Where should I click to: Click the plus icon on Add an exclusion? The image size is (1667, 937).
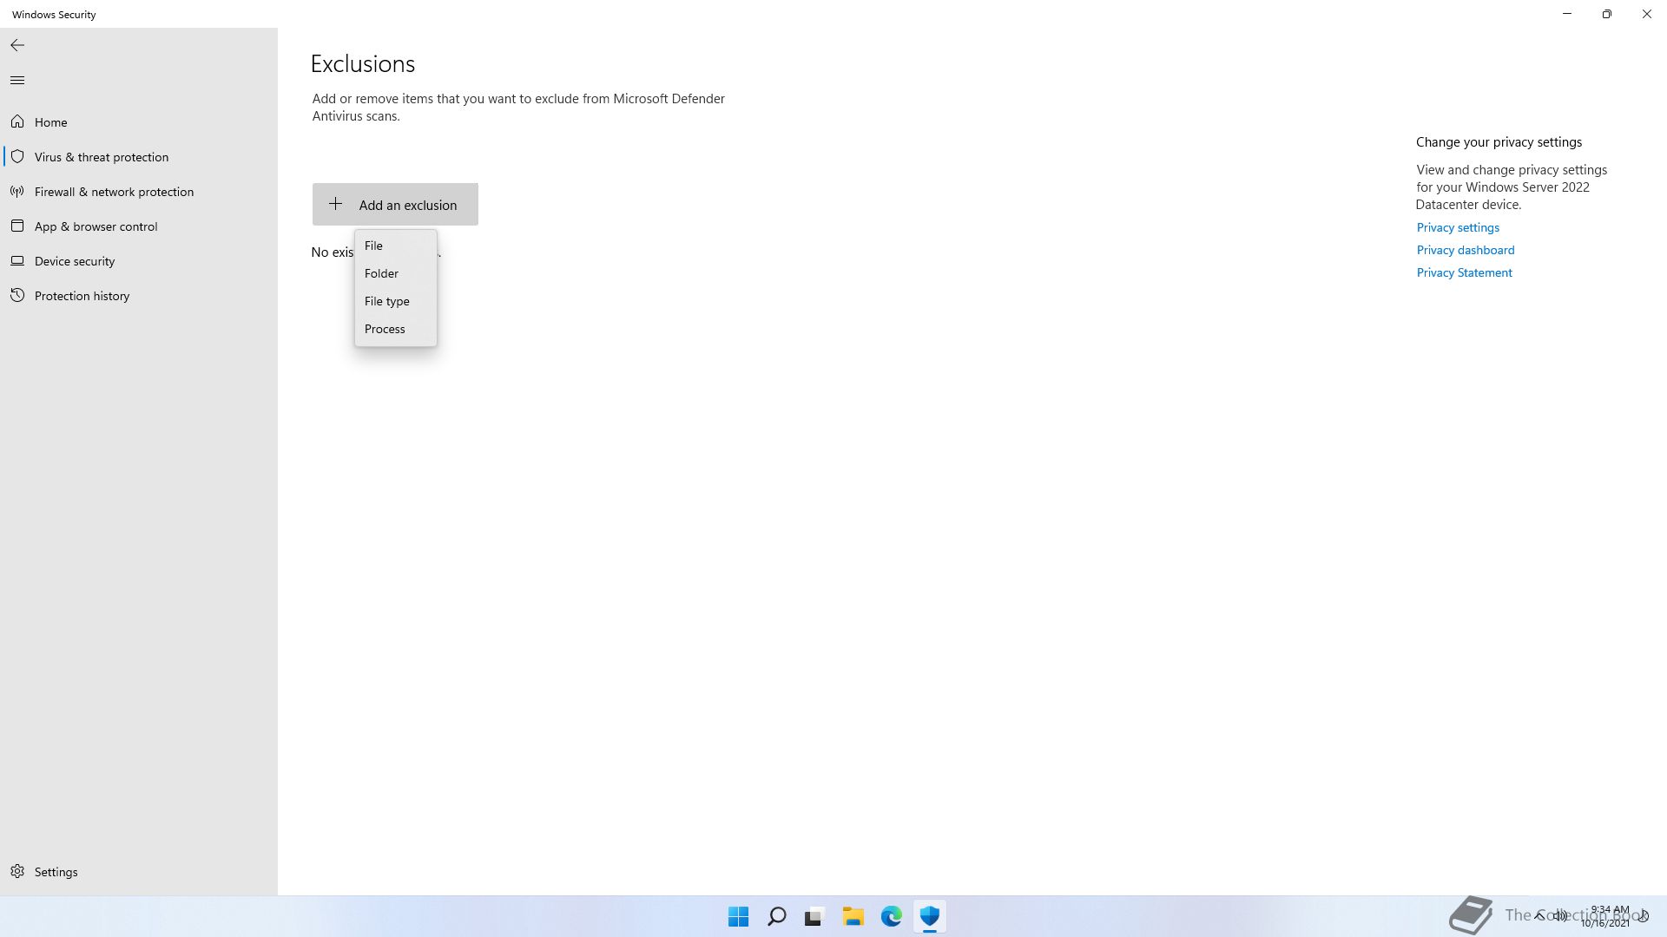point(336,204)
